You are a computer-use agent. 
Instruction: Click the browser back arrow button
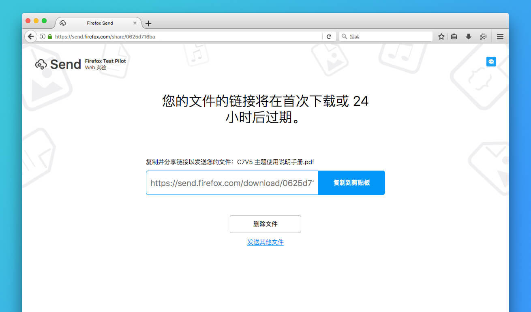(31, 36)
